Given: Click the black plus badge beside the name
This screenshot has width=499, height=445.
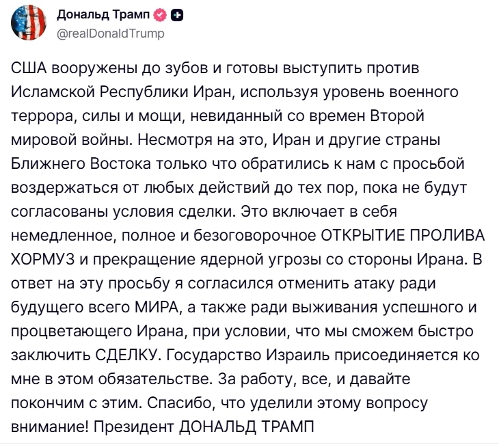Looking at the screenshot, I should (177, 15).
